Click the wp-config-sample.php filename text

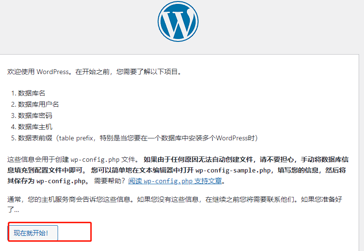pos(233,171)
